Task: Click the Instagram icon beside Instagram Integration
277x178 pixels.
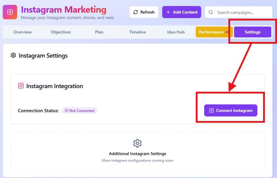Action: [x=21, y=86]
